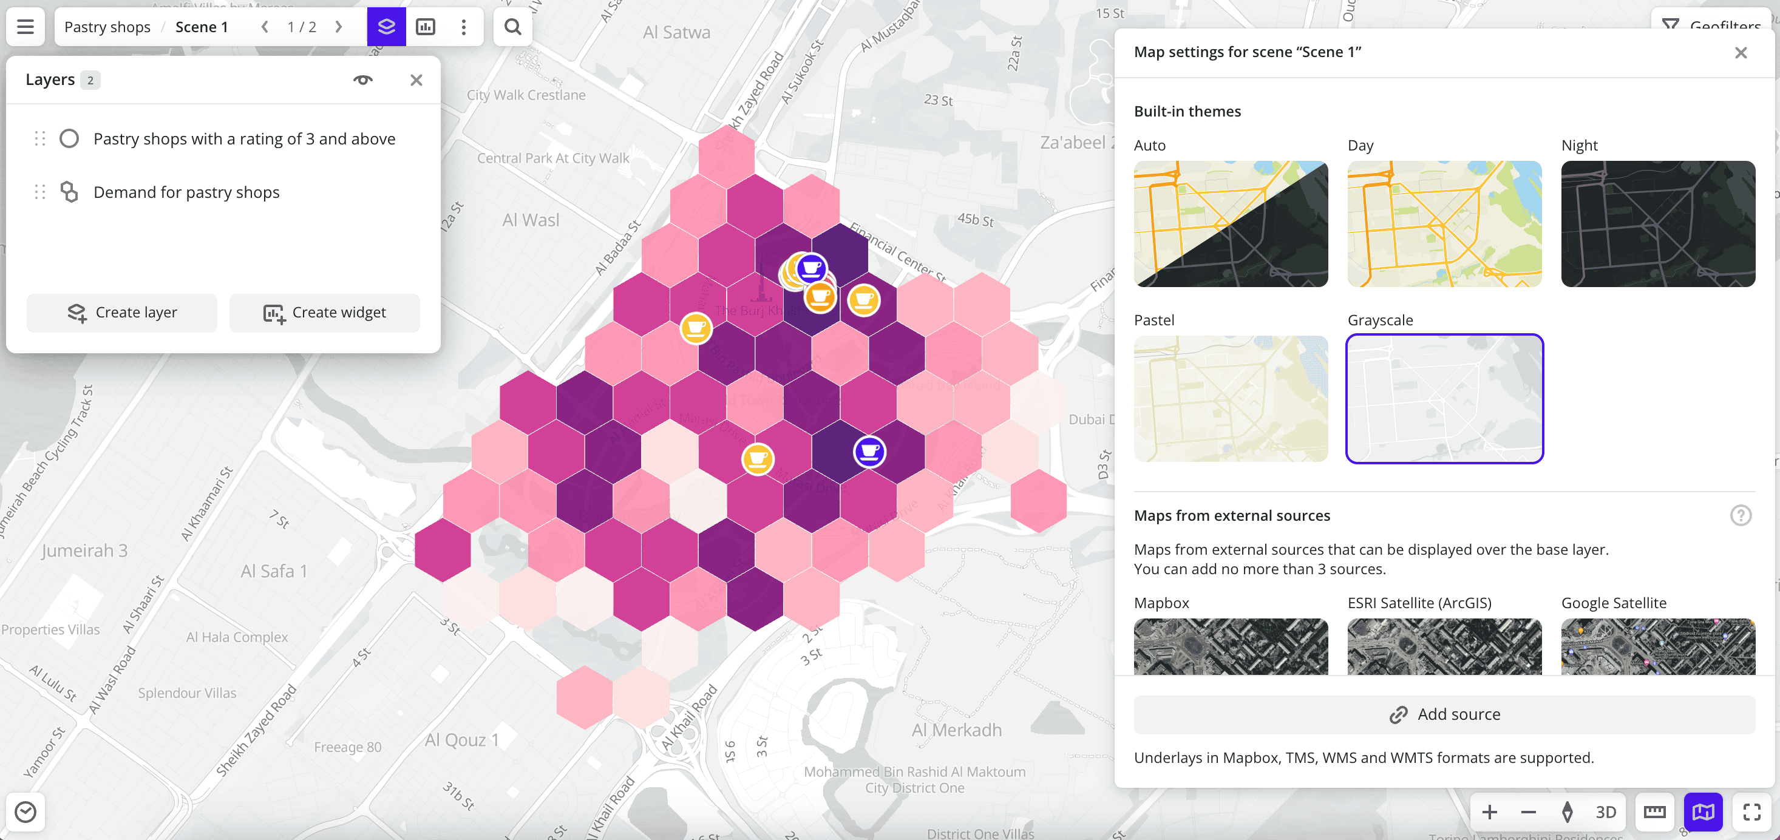Click the Add source button
This screenshot has height=840, width=1780.
[x=1444, y=714]
